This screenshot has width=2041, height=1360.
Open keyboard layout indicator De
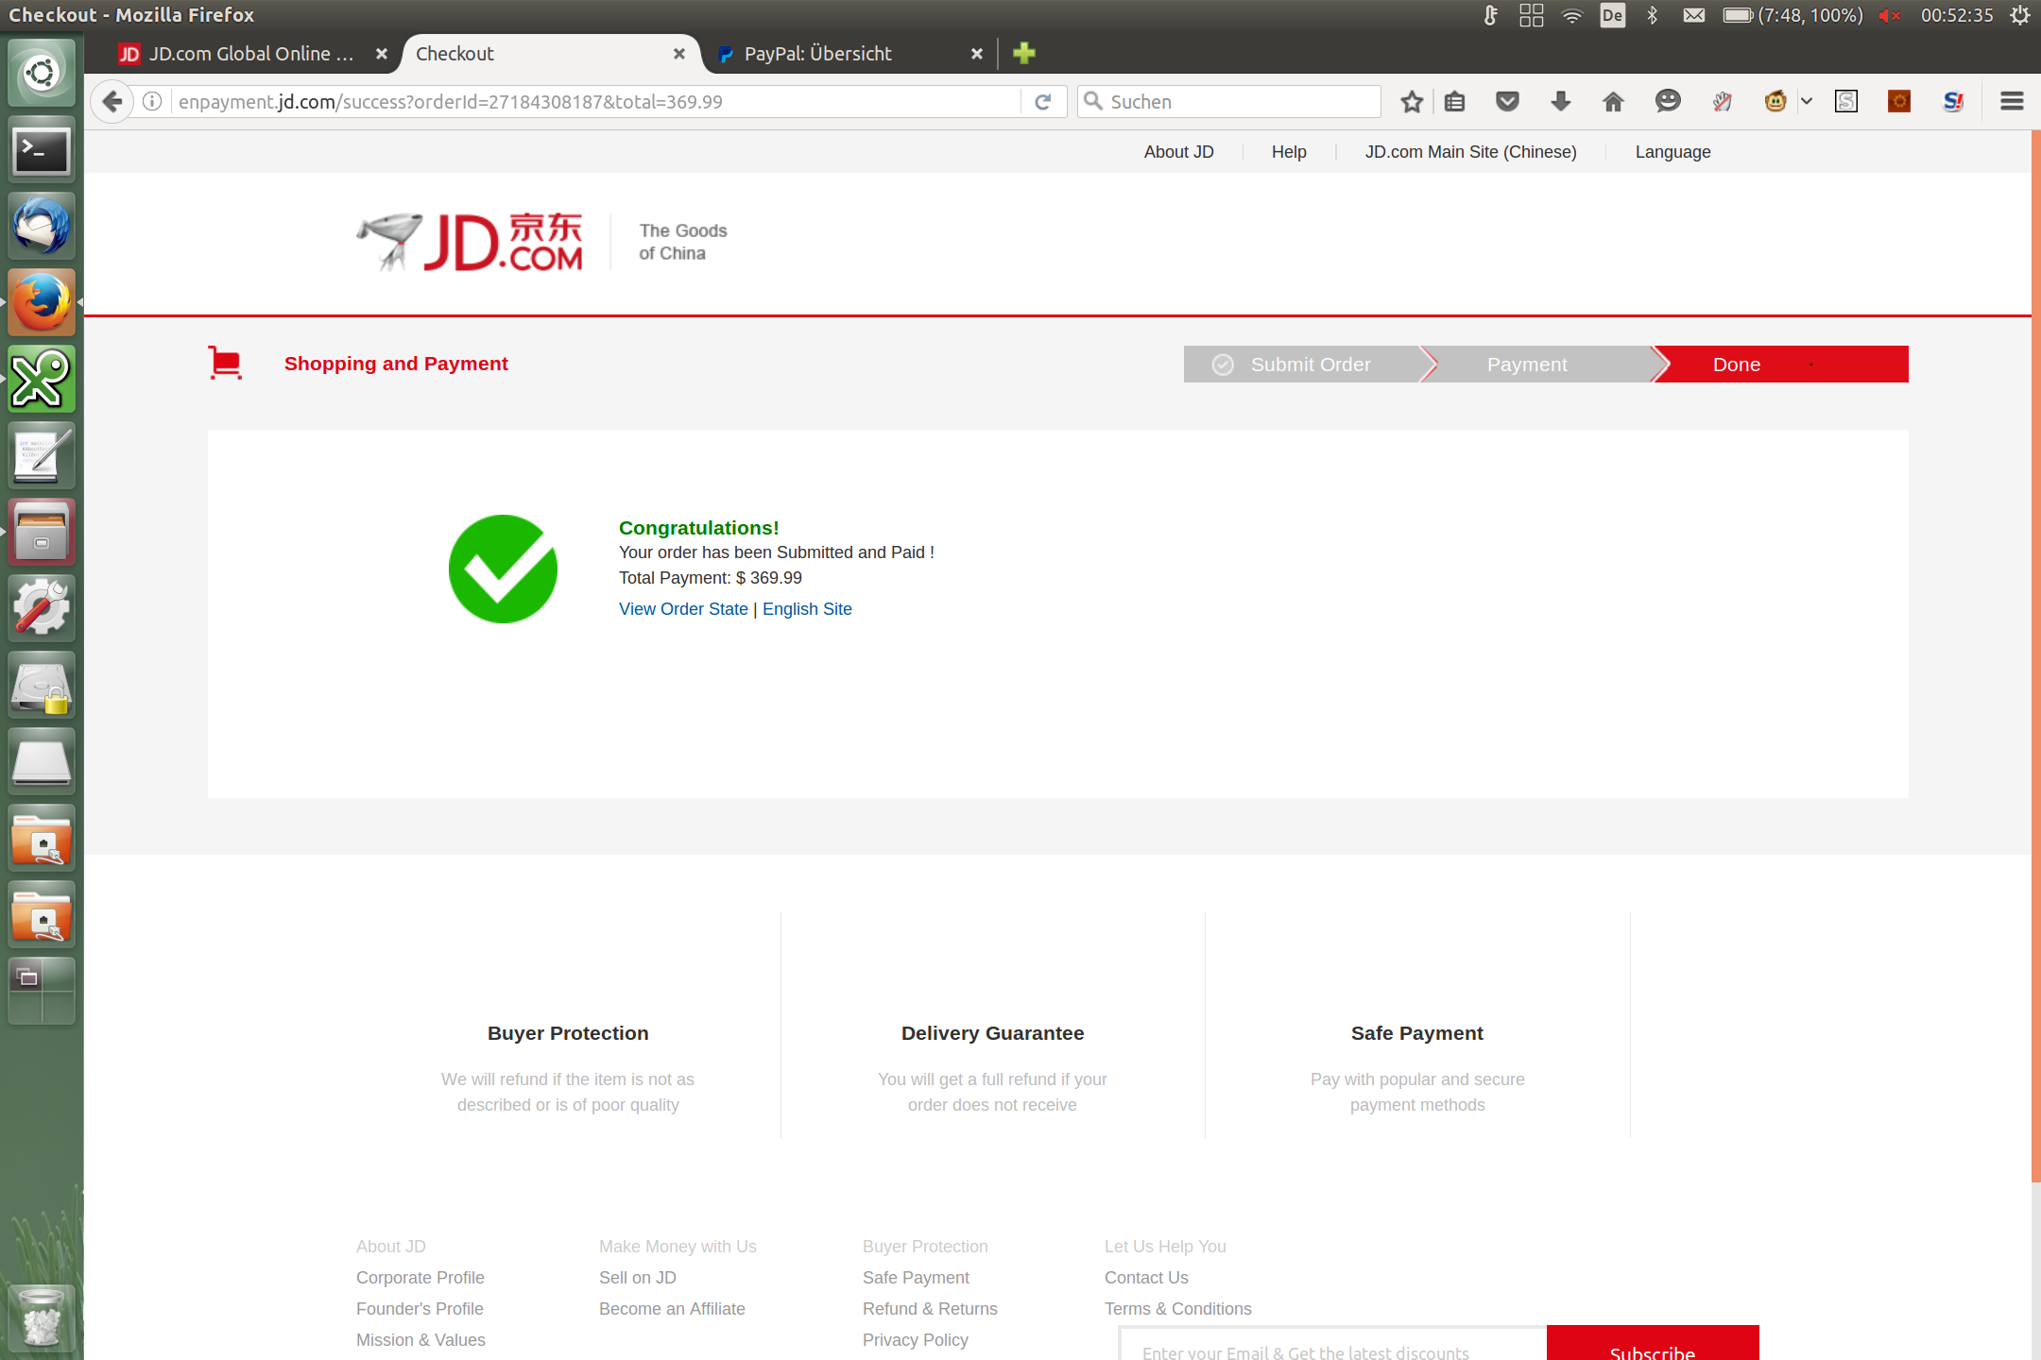coord(1612,15)
